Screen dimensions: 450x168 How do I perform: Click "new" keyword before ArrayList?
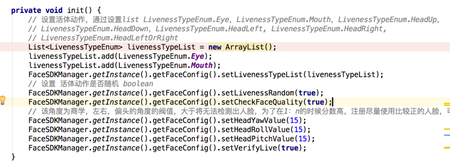pos(215,47)
